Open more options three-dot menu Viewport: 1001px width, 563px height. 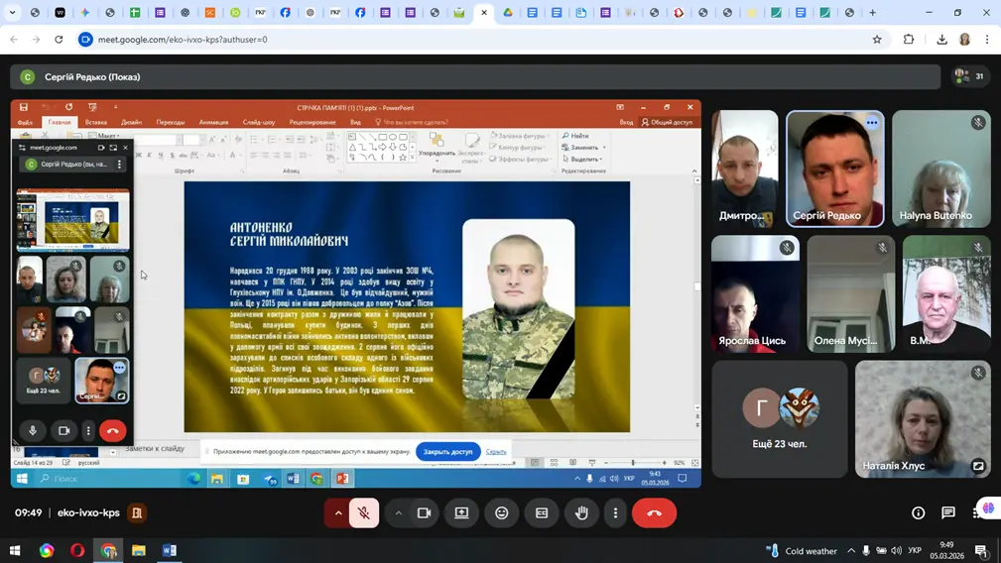point(616,512)
